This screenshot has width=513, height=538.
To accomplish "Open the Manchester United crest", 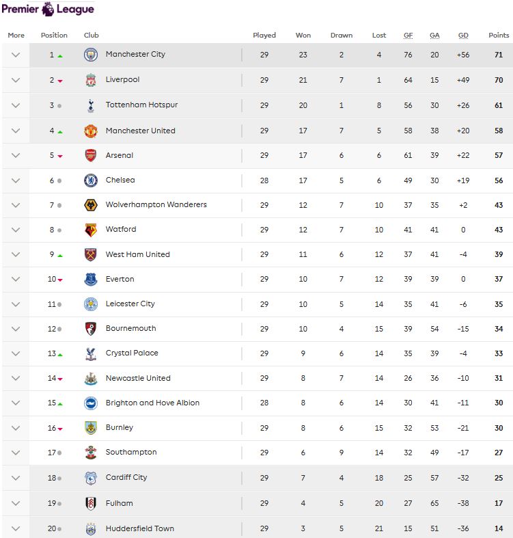I will [x=91, y=131].
